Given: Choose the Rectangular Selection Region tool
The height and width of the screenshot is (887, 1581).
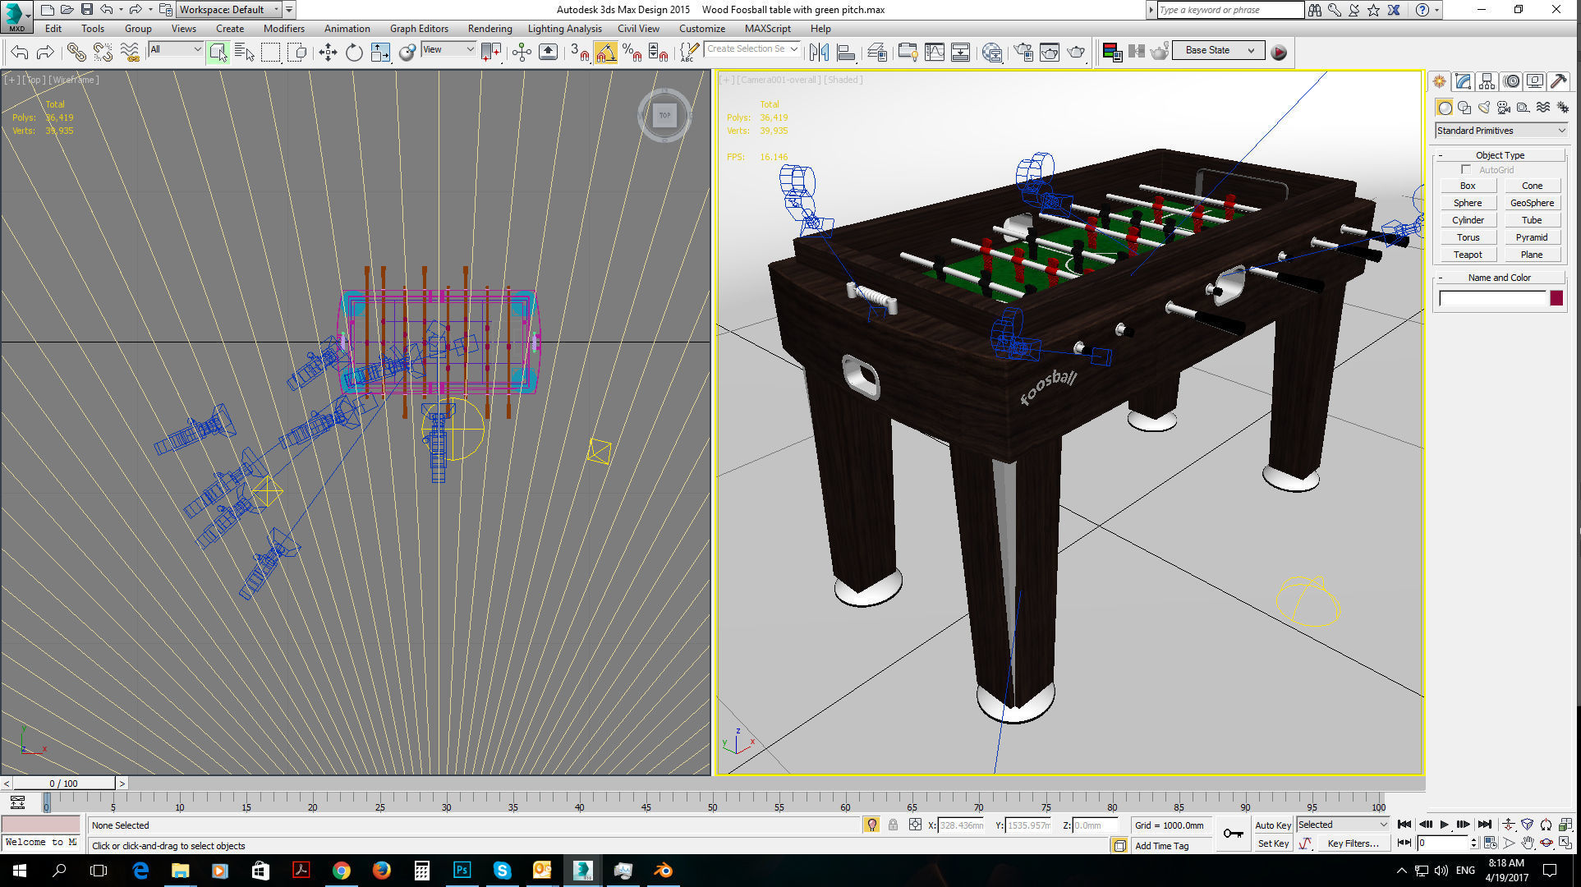Looking at the screenshot, I should (x=271, y=53).
